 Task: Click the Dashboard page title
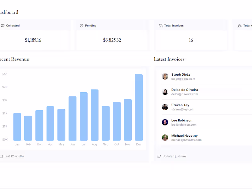coord(9,12)
